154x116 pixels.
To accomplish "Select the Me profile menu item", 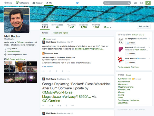I will click(49, 3).
